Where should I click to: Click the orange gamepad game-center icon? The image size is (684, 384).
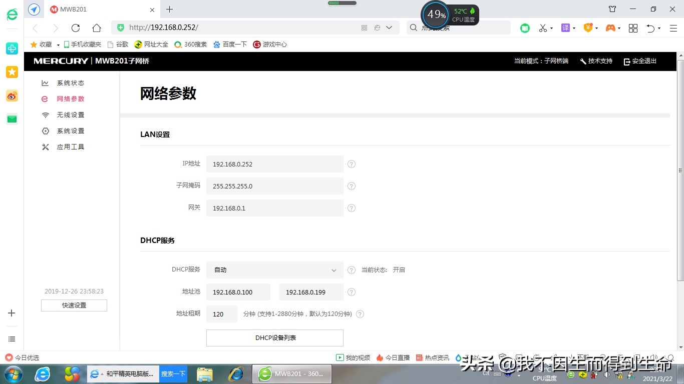[610, 28]
